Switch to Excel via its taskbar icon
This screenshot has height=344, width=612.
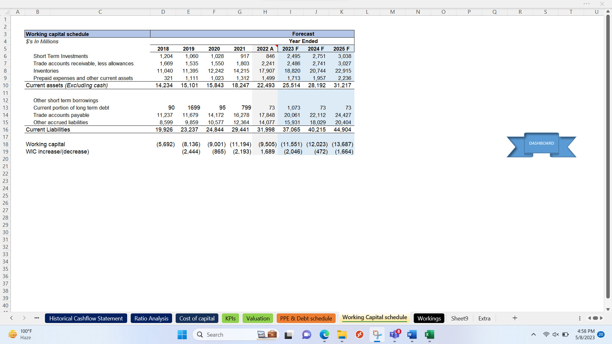(429, 335)
